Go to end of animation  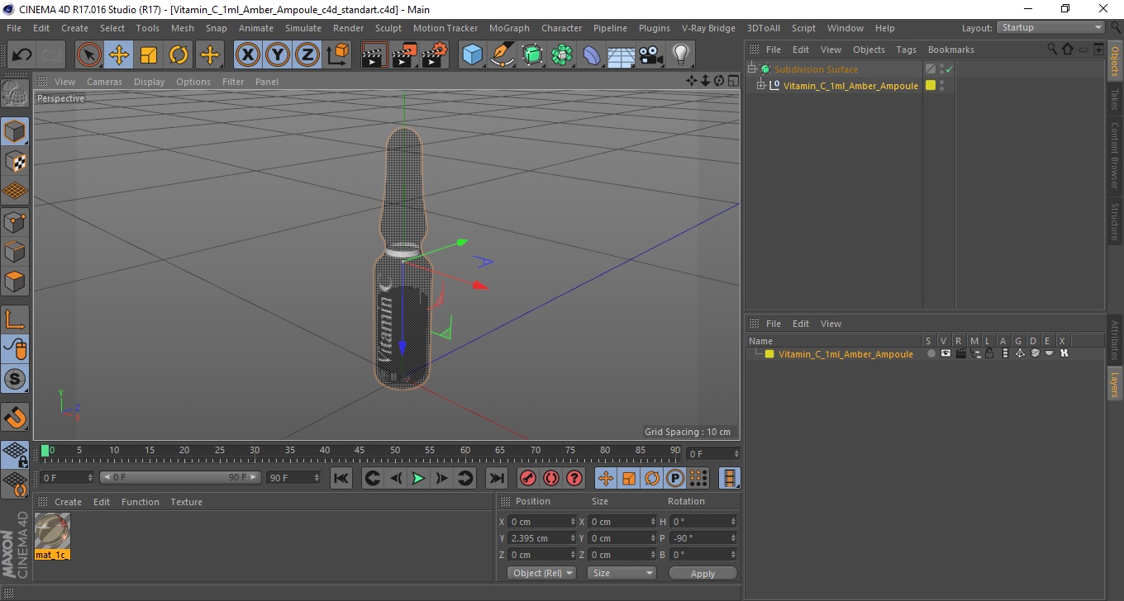(496, 478)
